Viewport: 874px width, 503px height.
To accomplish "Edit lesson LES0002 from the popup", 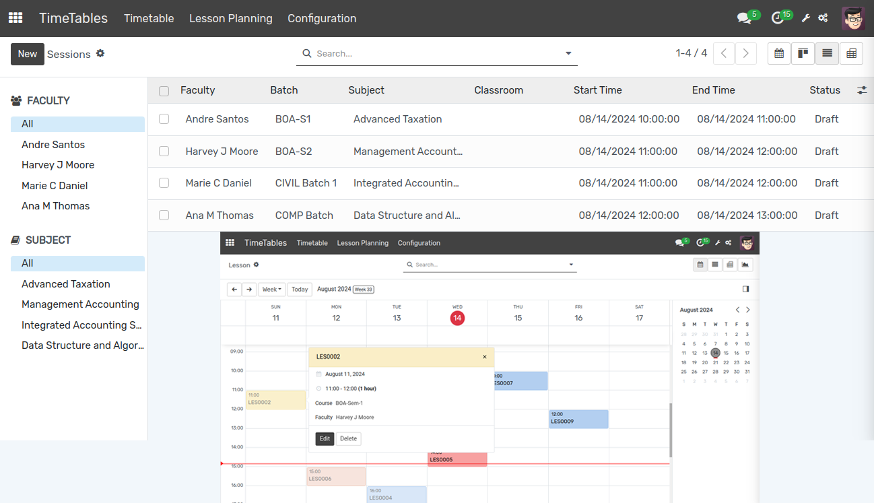I will (325, 438).
